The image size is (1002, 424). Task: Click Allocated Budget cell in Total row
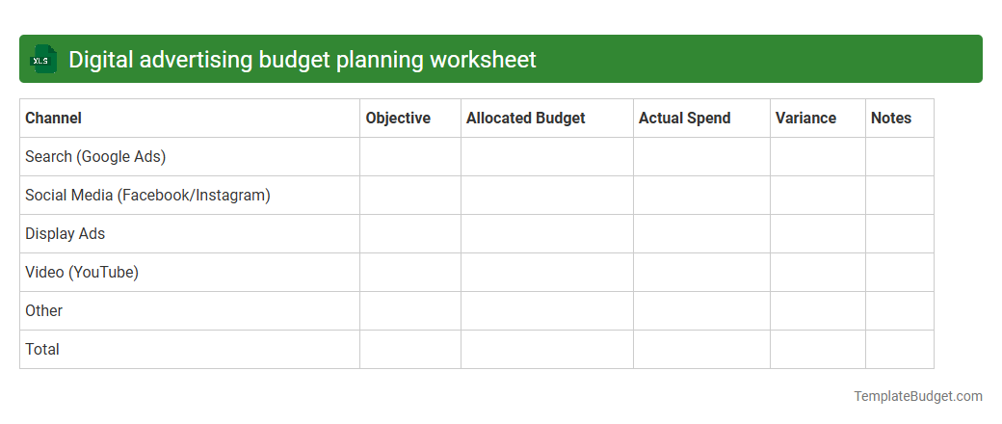tap(547, 349)
